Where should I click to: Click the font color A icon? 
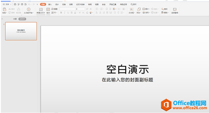[x=75, y=13]
